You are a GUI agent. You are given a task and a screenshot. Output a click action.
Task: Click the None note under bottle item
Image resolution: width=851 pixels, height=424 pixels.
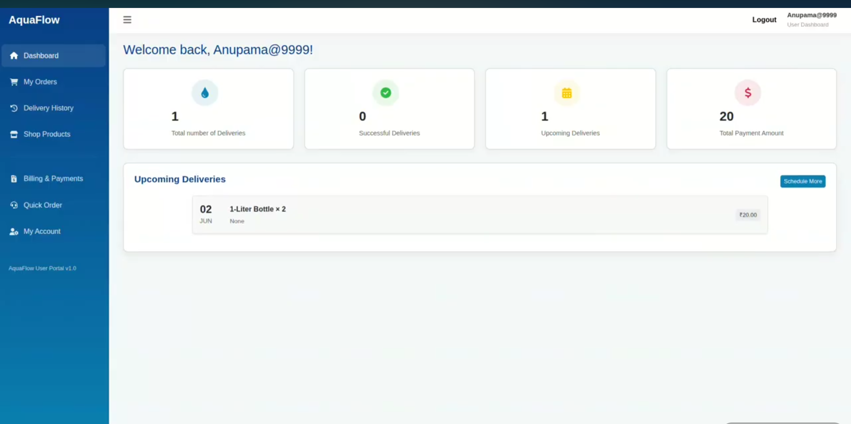pyautogui.click(x=237, y=221)
